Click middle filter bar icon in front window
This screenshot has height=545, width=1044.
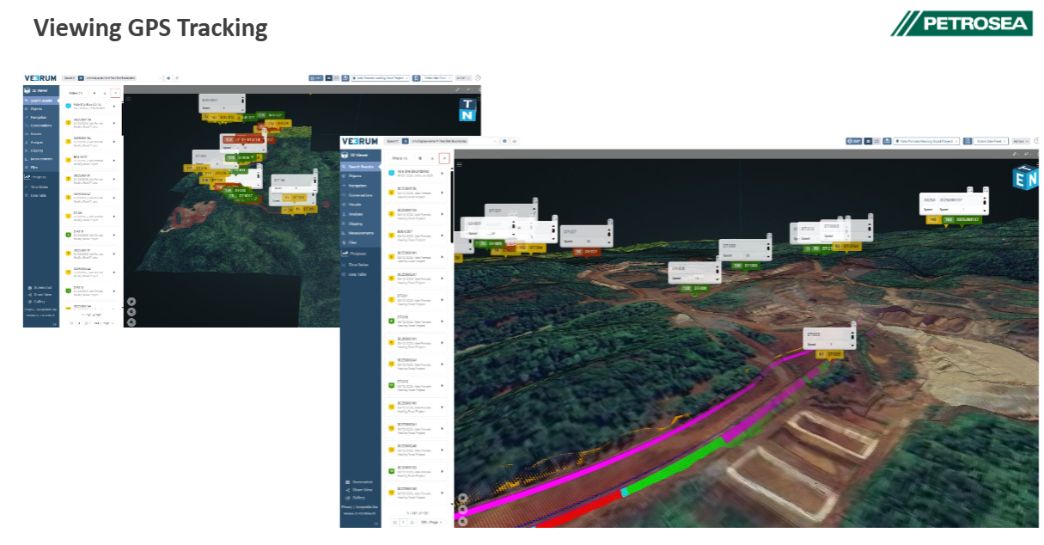pyautogui.click(x=432, y=158)
